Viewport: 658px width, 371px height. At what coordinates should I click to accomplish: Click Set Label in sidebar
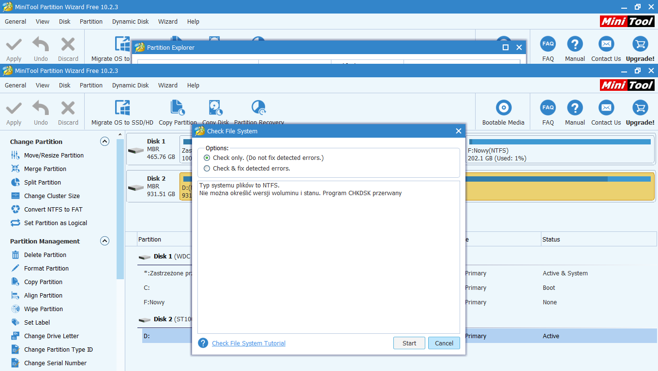tap(37, 322)
